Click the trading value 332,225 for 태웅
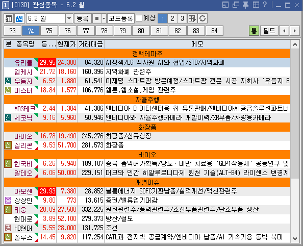The width and height of the screenshot is (303, 246). (92, 209)
